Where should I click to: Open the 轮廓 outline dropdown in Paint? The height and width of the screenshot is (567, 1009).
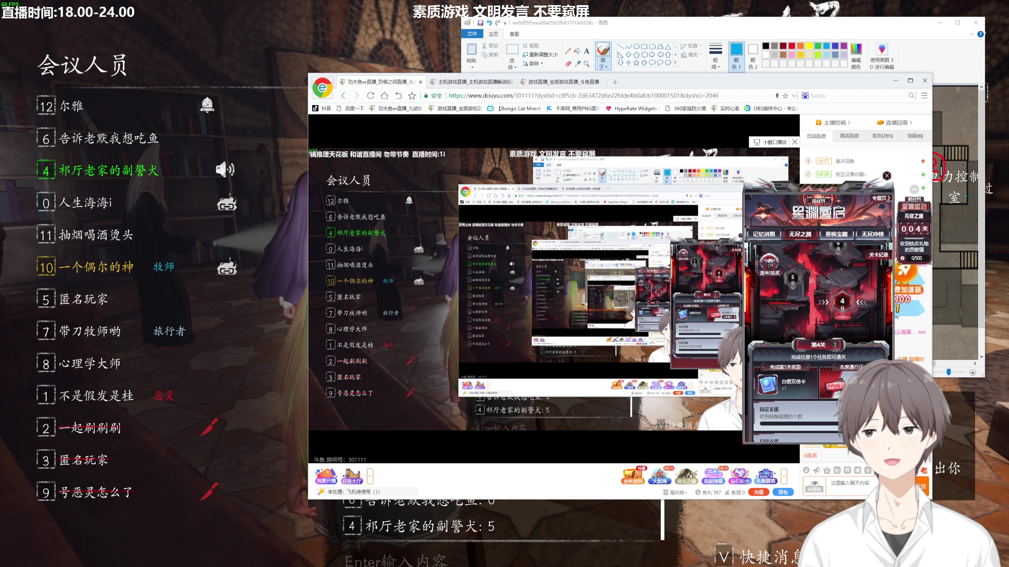[691, 46]
